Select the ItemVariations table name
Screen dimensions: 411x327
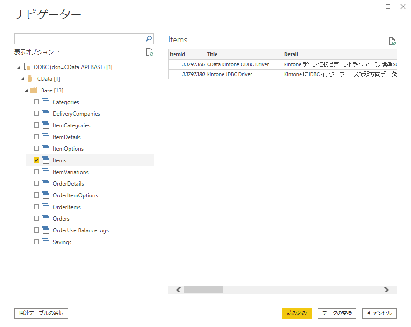point(70,172)
